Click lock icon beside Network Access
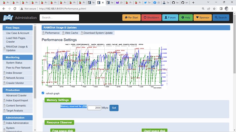The image size is (236, 132). coord(4,78)
